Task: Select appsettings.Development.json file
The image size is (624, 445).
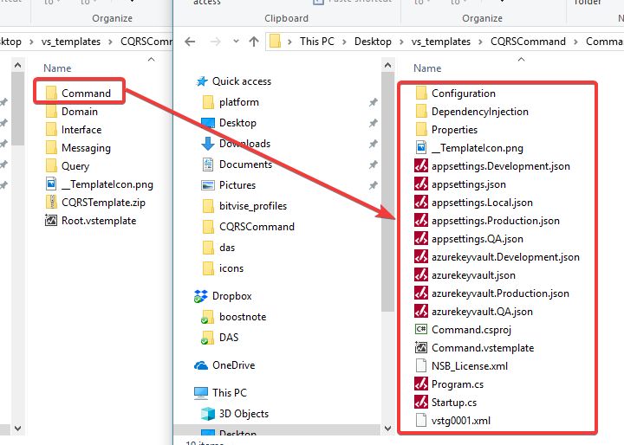Action: coord(492,166)
